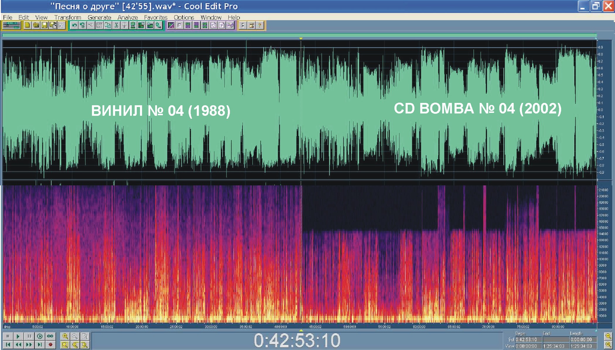Click the Zoom to Selection icon

tap(65, 345)
